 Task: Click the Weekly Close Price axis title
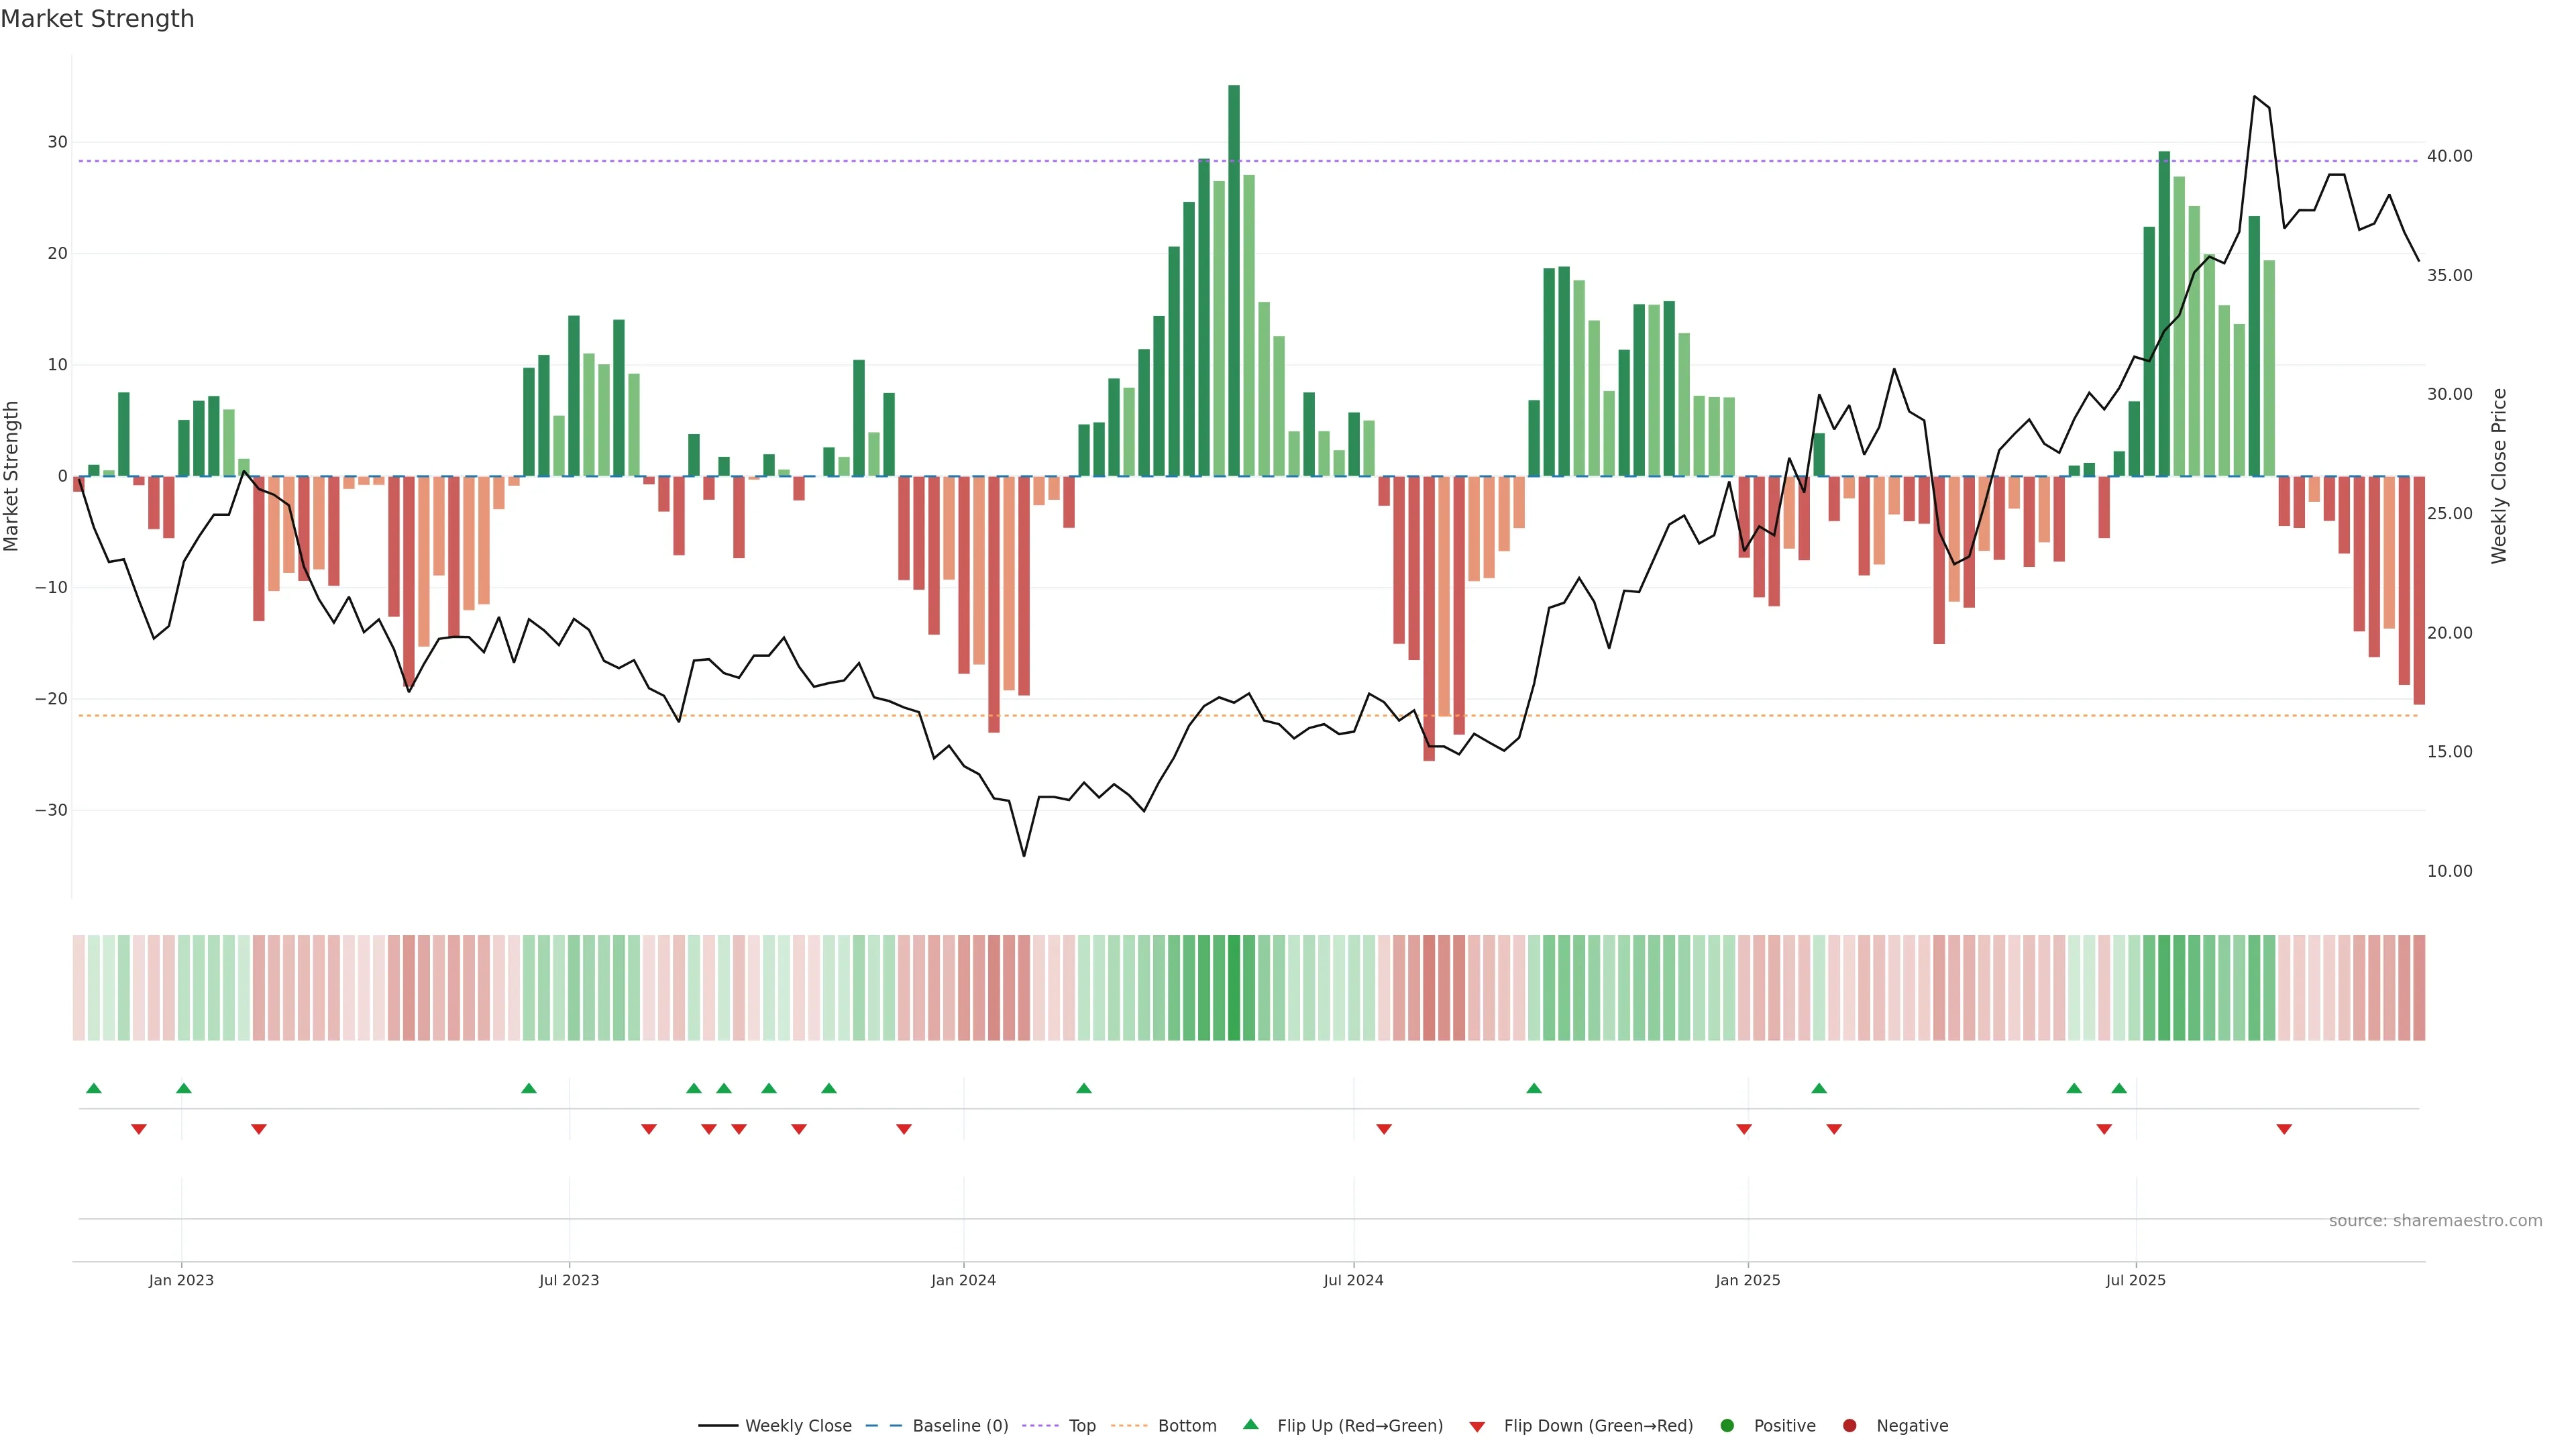pos(2499,476)
